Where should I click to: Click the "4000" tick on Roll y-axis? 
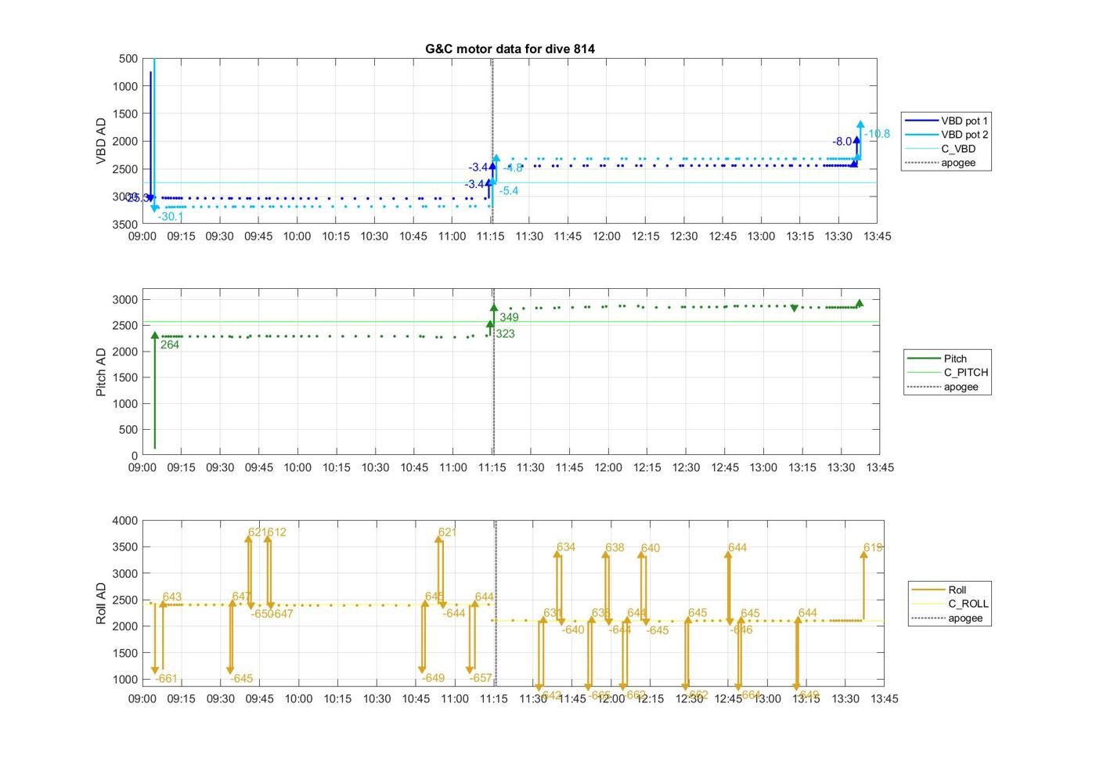(x=125, y=521)
